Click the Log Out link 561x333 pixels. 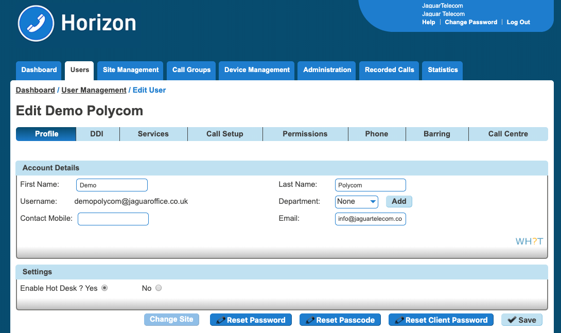click(518, 22)
